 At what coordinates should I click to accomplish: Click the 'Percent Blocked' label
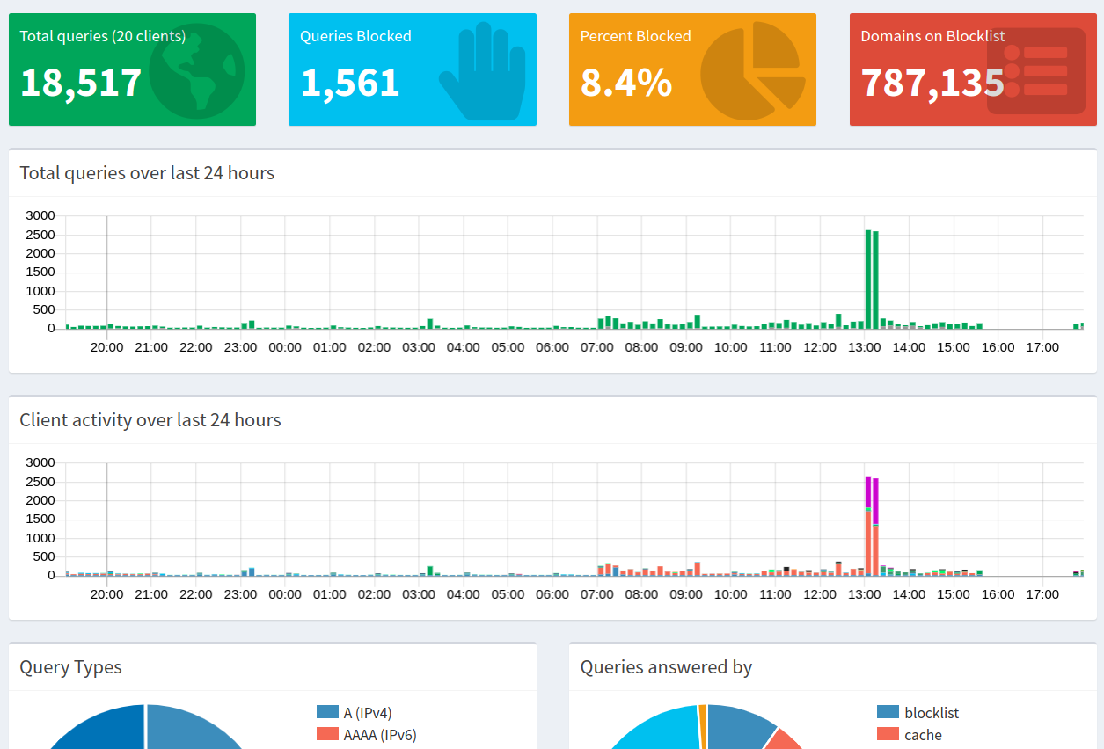coord(635,36)
